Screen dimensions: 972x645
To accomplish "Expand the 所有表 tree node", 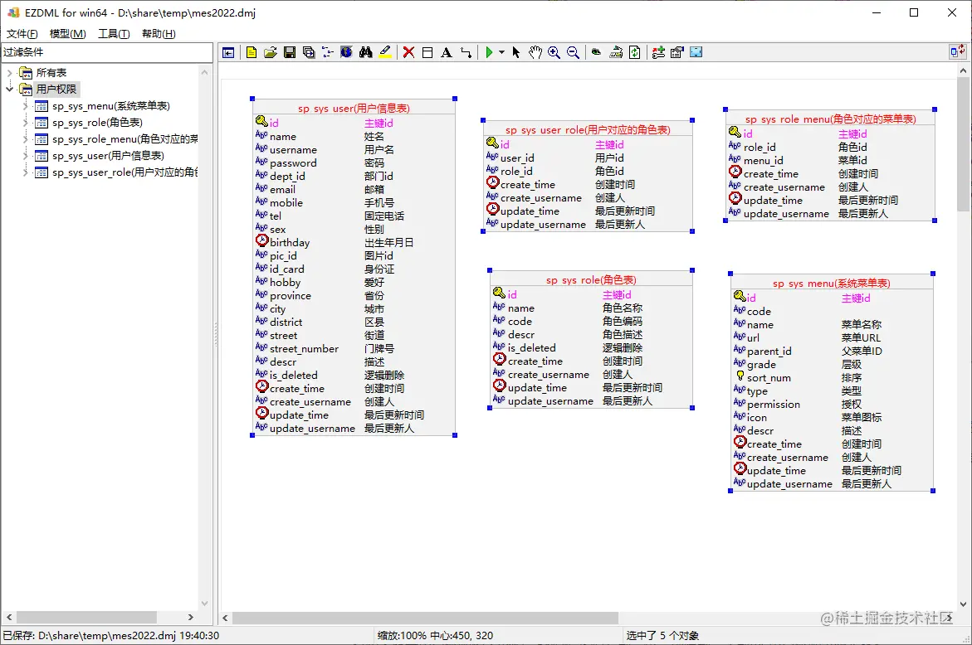I will point(9,73).
